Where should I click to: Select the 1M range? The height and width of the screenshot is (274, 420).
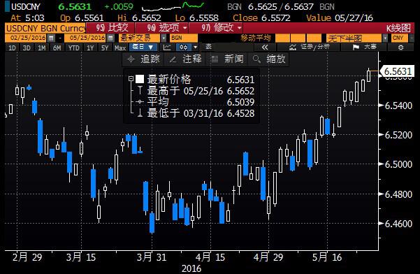coord(41,48)
